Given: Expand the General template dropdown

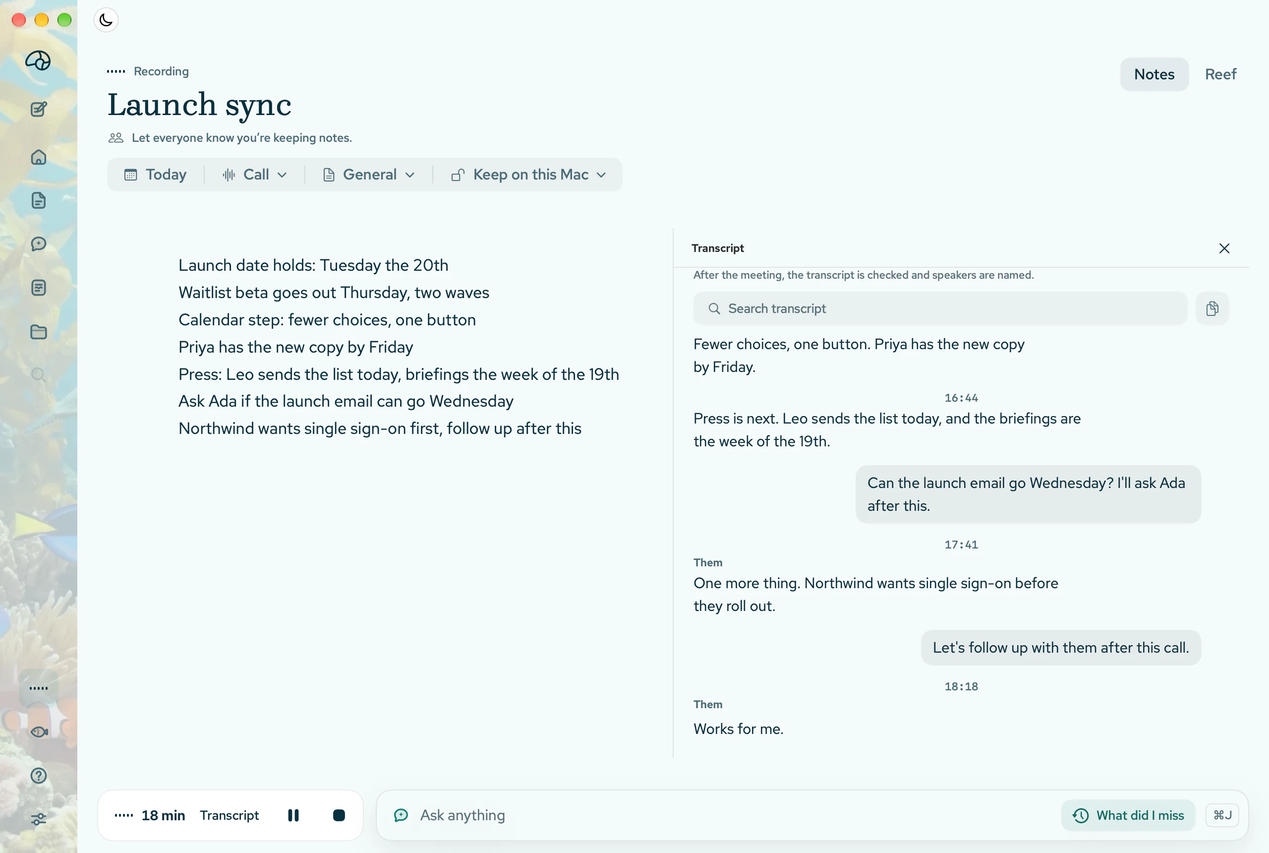Looking at the screenshot, I should click(369, 175).
